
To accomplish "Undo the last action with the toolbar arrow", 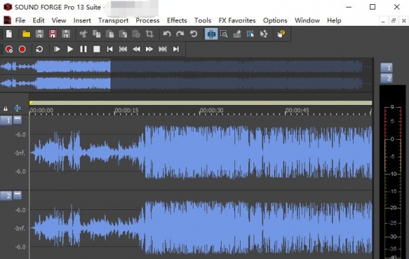I will coord(167,34).
